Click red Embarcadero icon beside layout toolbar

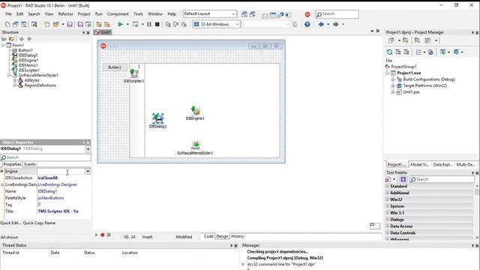point(307,14)
